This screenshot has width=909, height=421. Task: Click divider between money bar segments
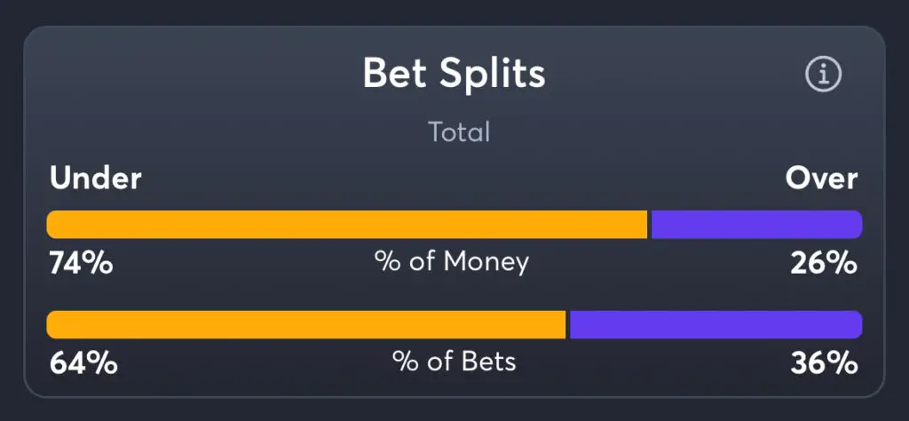(649, 225)
